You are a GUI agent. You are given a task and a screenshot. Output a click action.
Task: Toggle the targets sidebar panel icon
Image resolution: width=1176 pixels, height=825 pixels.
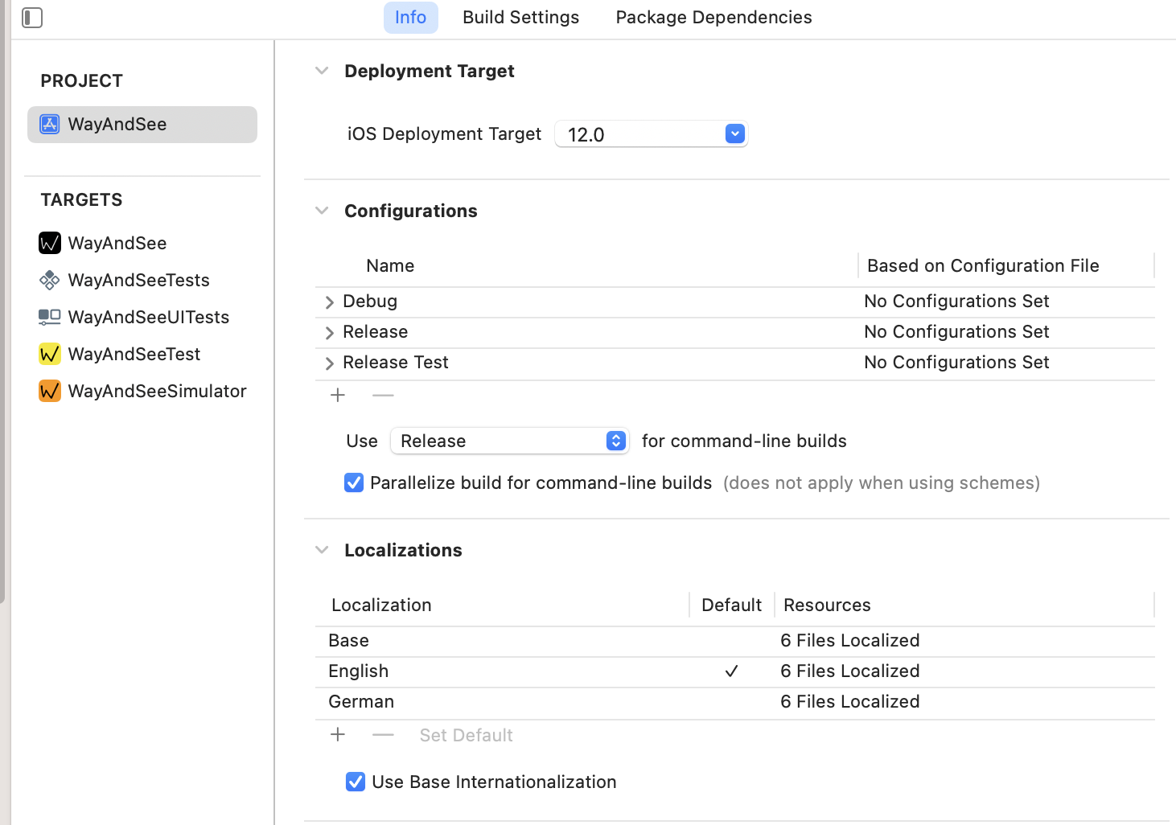pos(32,18)
